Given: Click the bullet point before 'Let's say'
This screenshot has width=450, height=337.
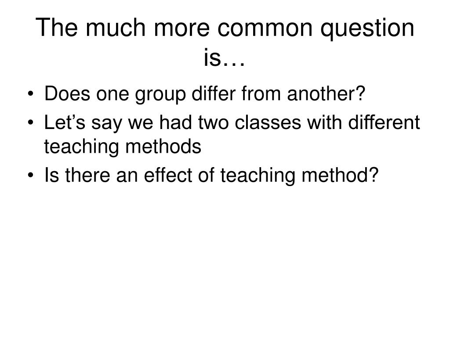Looking at the screenshot, I should (x=31, y=123).
